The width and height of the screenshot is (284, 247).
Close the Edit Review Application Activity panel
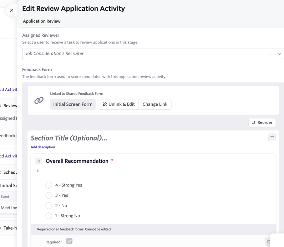(x=11, y=10)
